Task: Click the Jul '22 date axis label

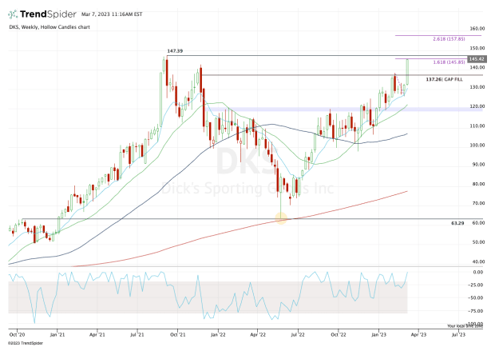Action: click(298, 334)
